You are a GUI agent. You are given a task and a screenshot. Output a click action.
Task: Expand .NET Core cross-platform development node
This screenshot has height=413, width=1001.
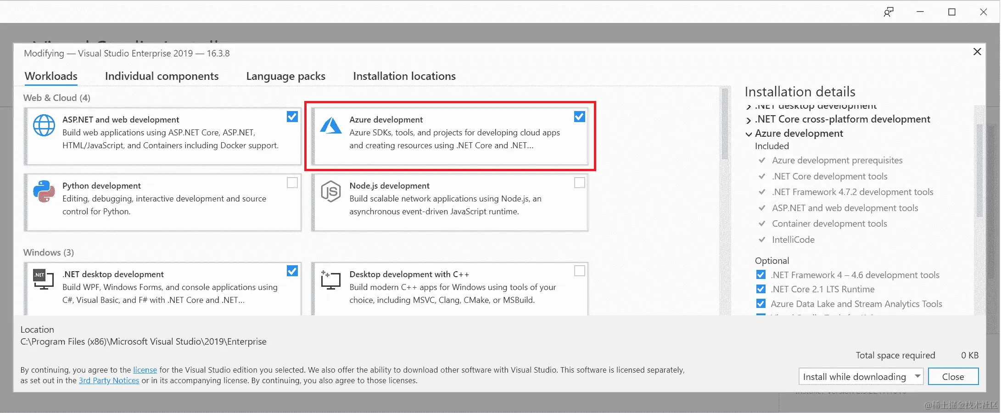(x=749, y=120)
